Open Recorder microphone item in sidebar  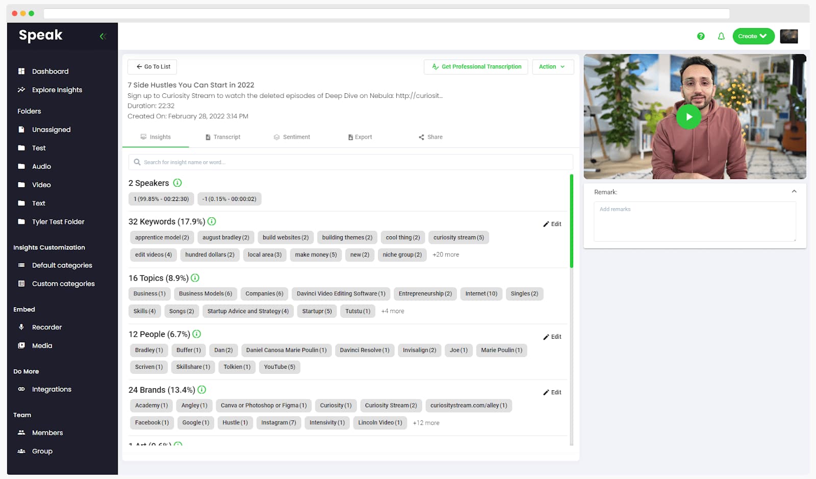coord(46,327)
